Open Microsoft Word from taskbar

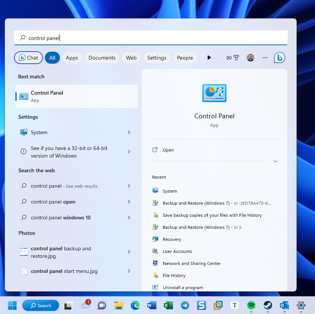pyautogui.click(x=152, y=306)
